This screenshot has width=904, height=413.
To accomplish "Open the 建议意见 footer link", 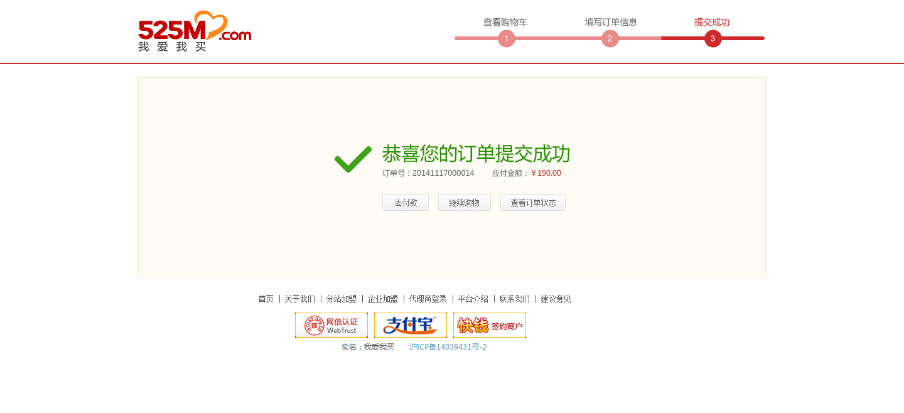I will (x=556, y=299).
